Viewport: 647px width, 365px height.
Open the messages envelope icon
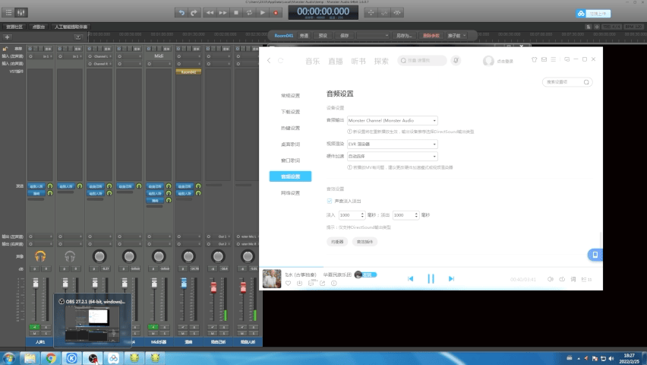(x=544, y=59)
